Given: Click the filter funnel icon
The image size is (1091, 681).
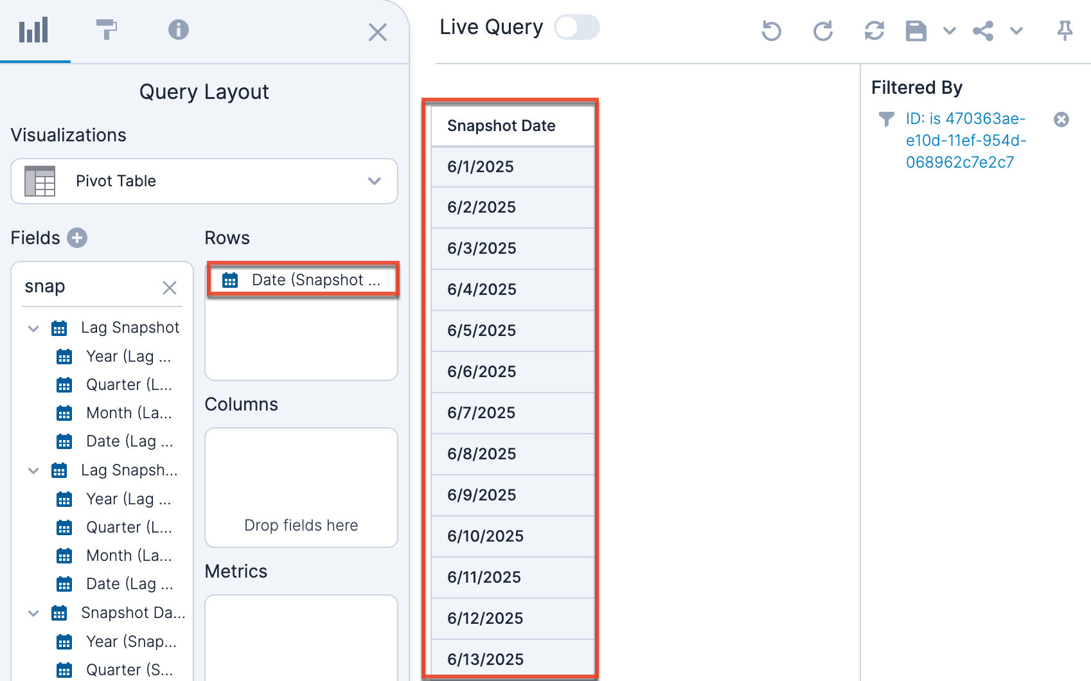Looking at the screenshot, I should click(x=887, y=119).
